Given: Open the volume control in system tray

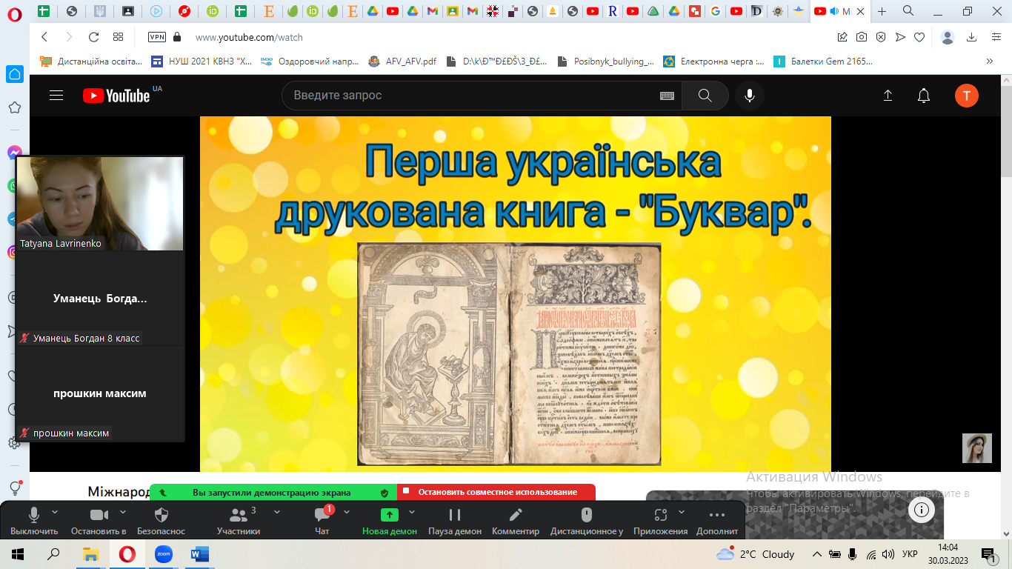Looking at the screenshot, I should tap(888, 554).
